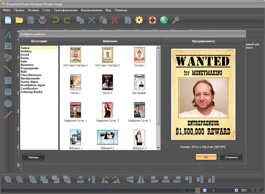The image size is (265, 194).
Task: Click the scissors Cut icon
Action: (x=91, y=20)
